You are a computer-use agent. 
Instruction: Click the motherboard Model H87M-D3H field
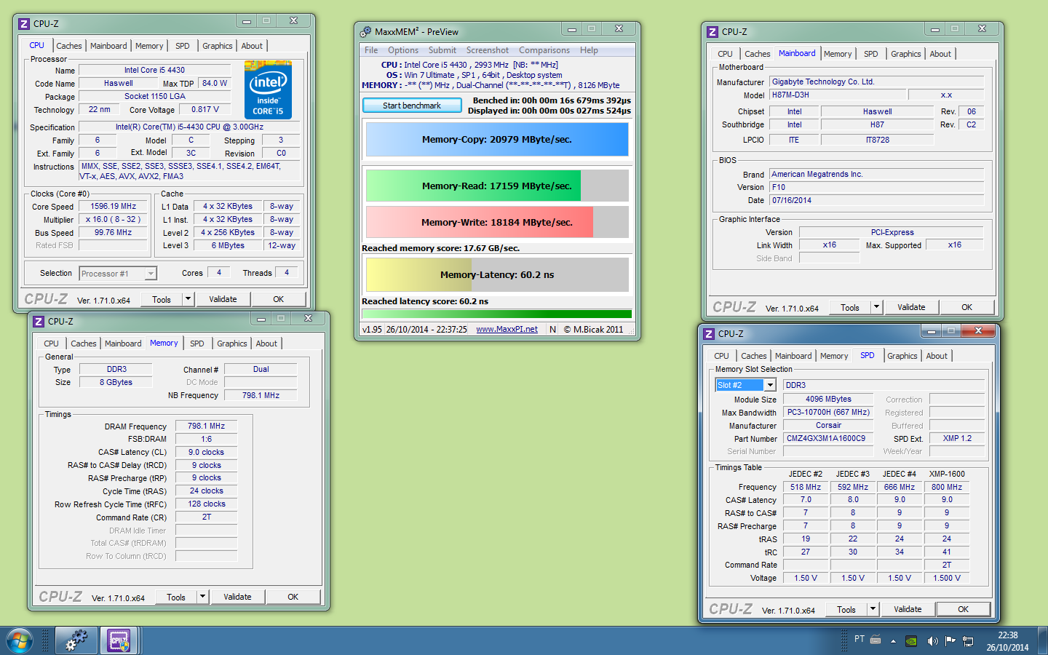coord(837,95)
